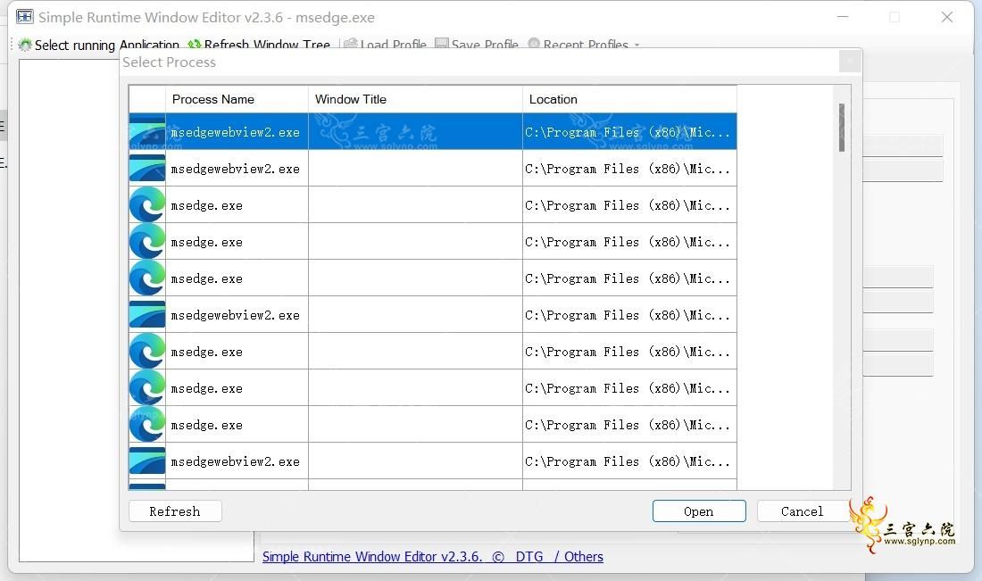Sort by the Process Name column header
Screen dimensions: 982x581
pos(237,99)
